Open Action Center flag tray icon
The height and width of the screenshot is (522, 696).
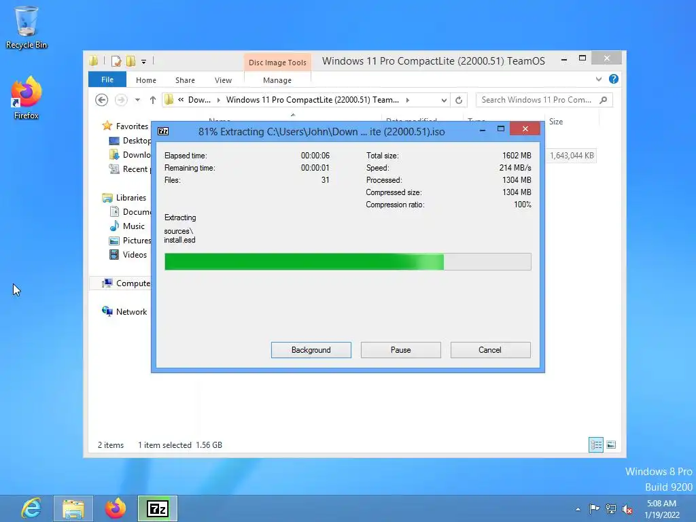[594, 508]
